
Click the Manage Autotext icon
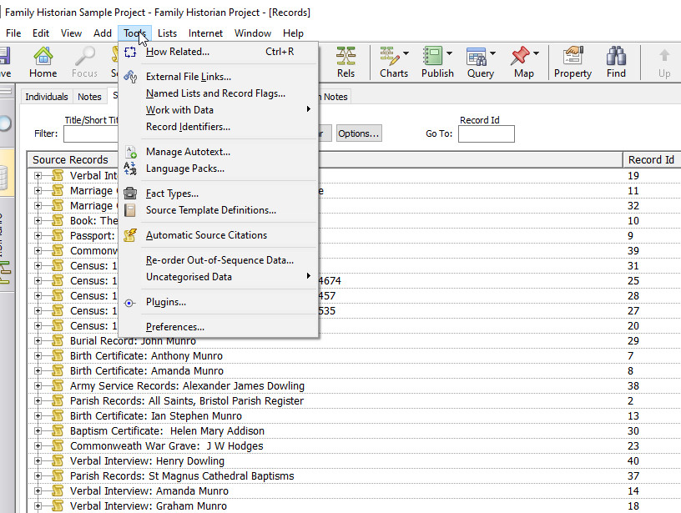[x=130, y=152]
